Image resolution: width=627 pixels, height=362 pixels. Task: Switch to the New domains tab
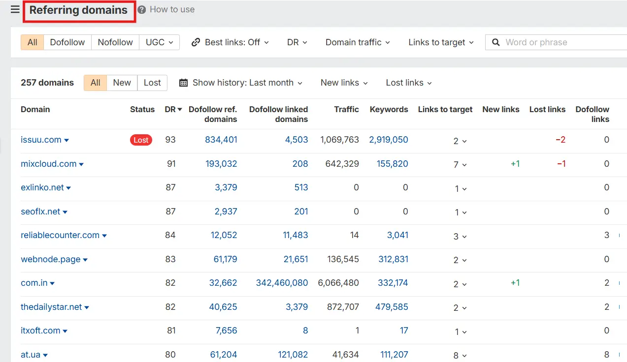(122, 83)
